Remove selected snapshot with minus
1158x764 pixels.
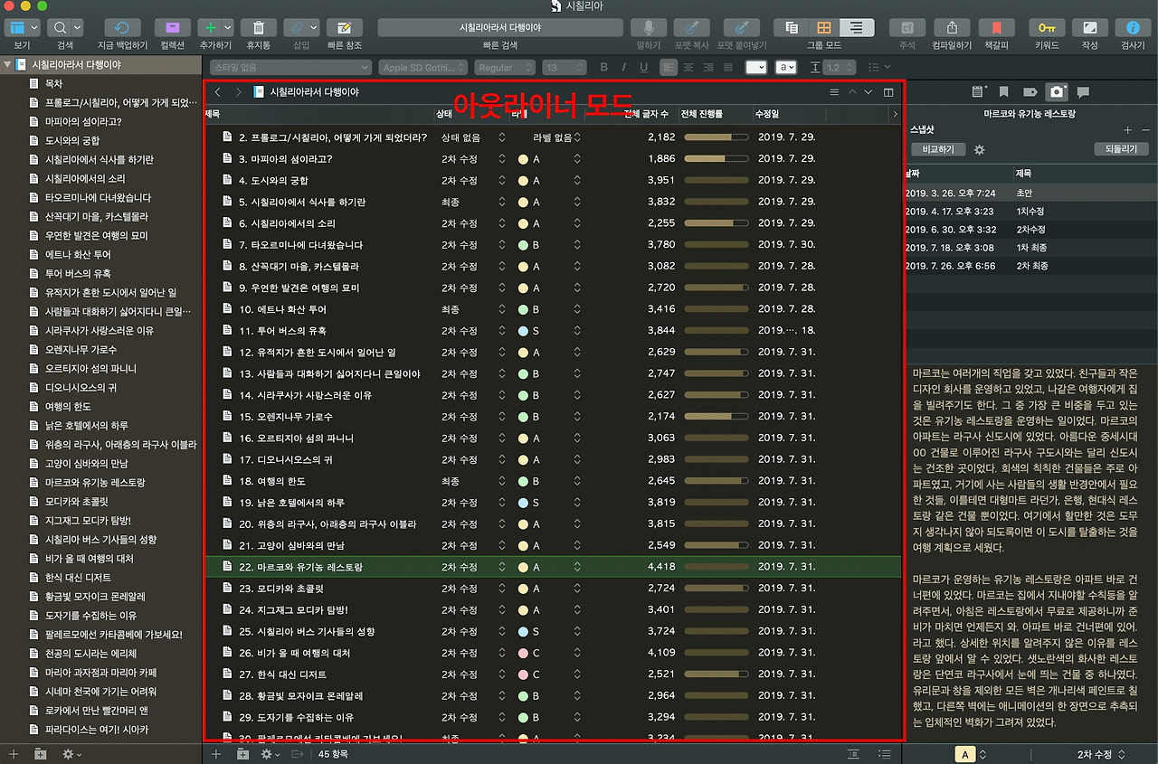(x=1145, y=130)
